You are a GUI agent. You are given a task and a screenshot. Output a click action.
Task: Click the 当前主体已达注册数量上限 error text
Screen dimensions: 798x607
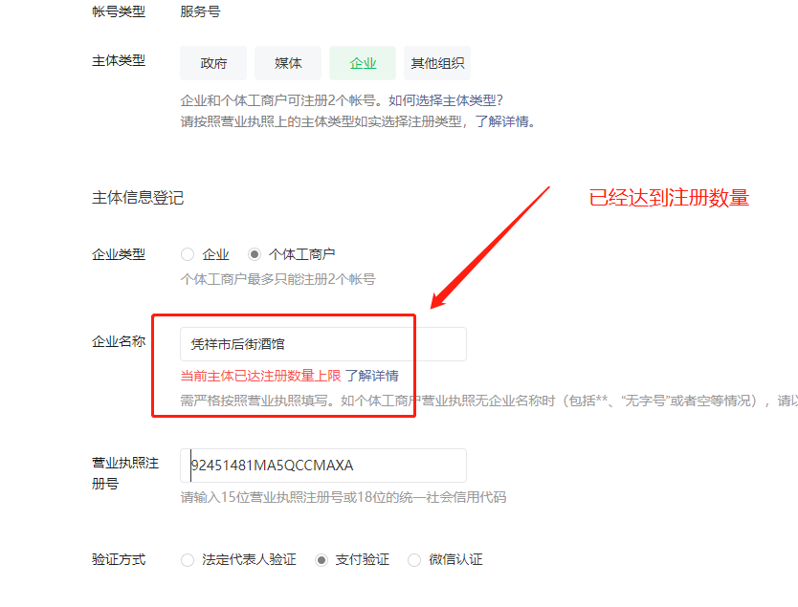[260, 376]
